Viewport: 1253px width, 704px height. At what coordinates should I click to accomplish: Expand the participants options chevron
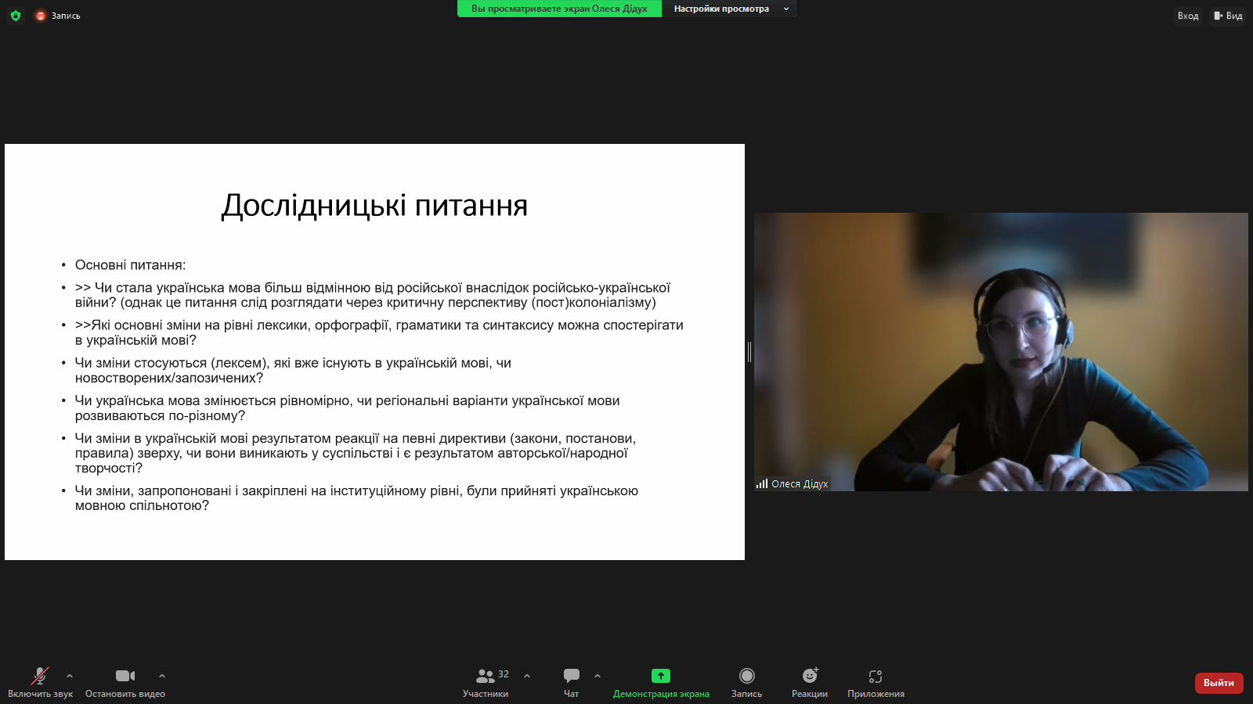tap(527, 676)
